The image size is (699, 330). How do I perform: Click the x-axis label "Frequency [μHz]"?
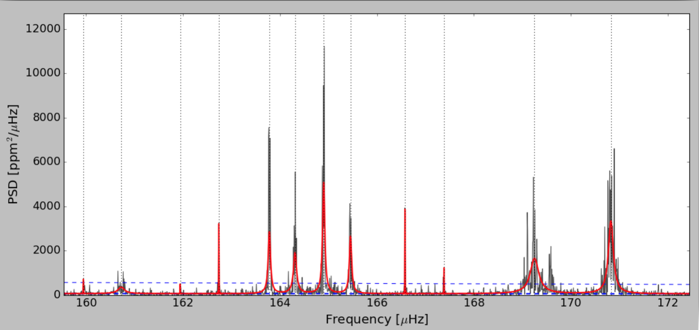click(x=377, y=319)
